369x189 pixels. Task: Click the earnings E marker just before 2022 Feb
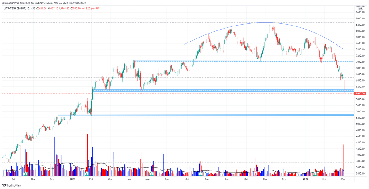[x=315, y=174]
